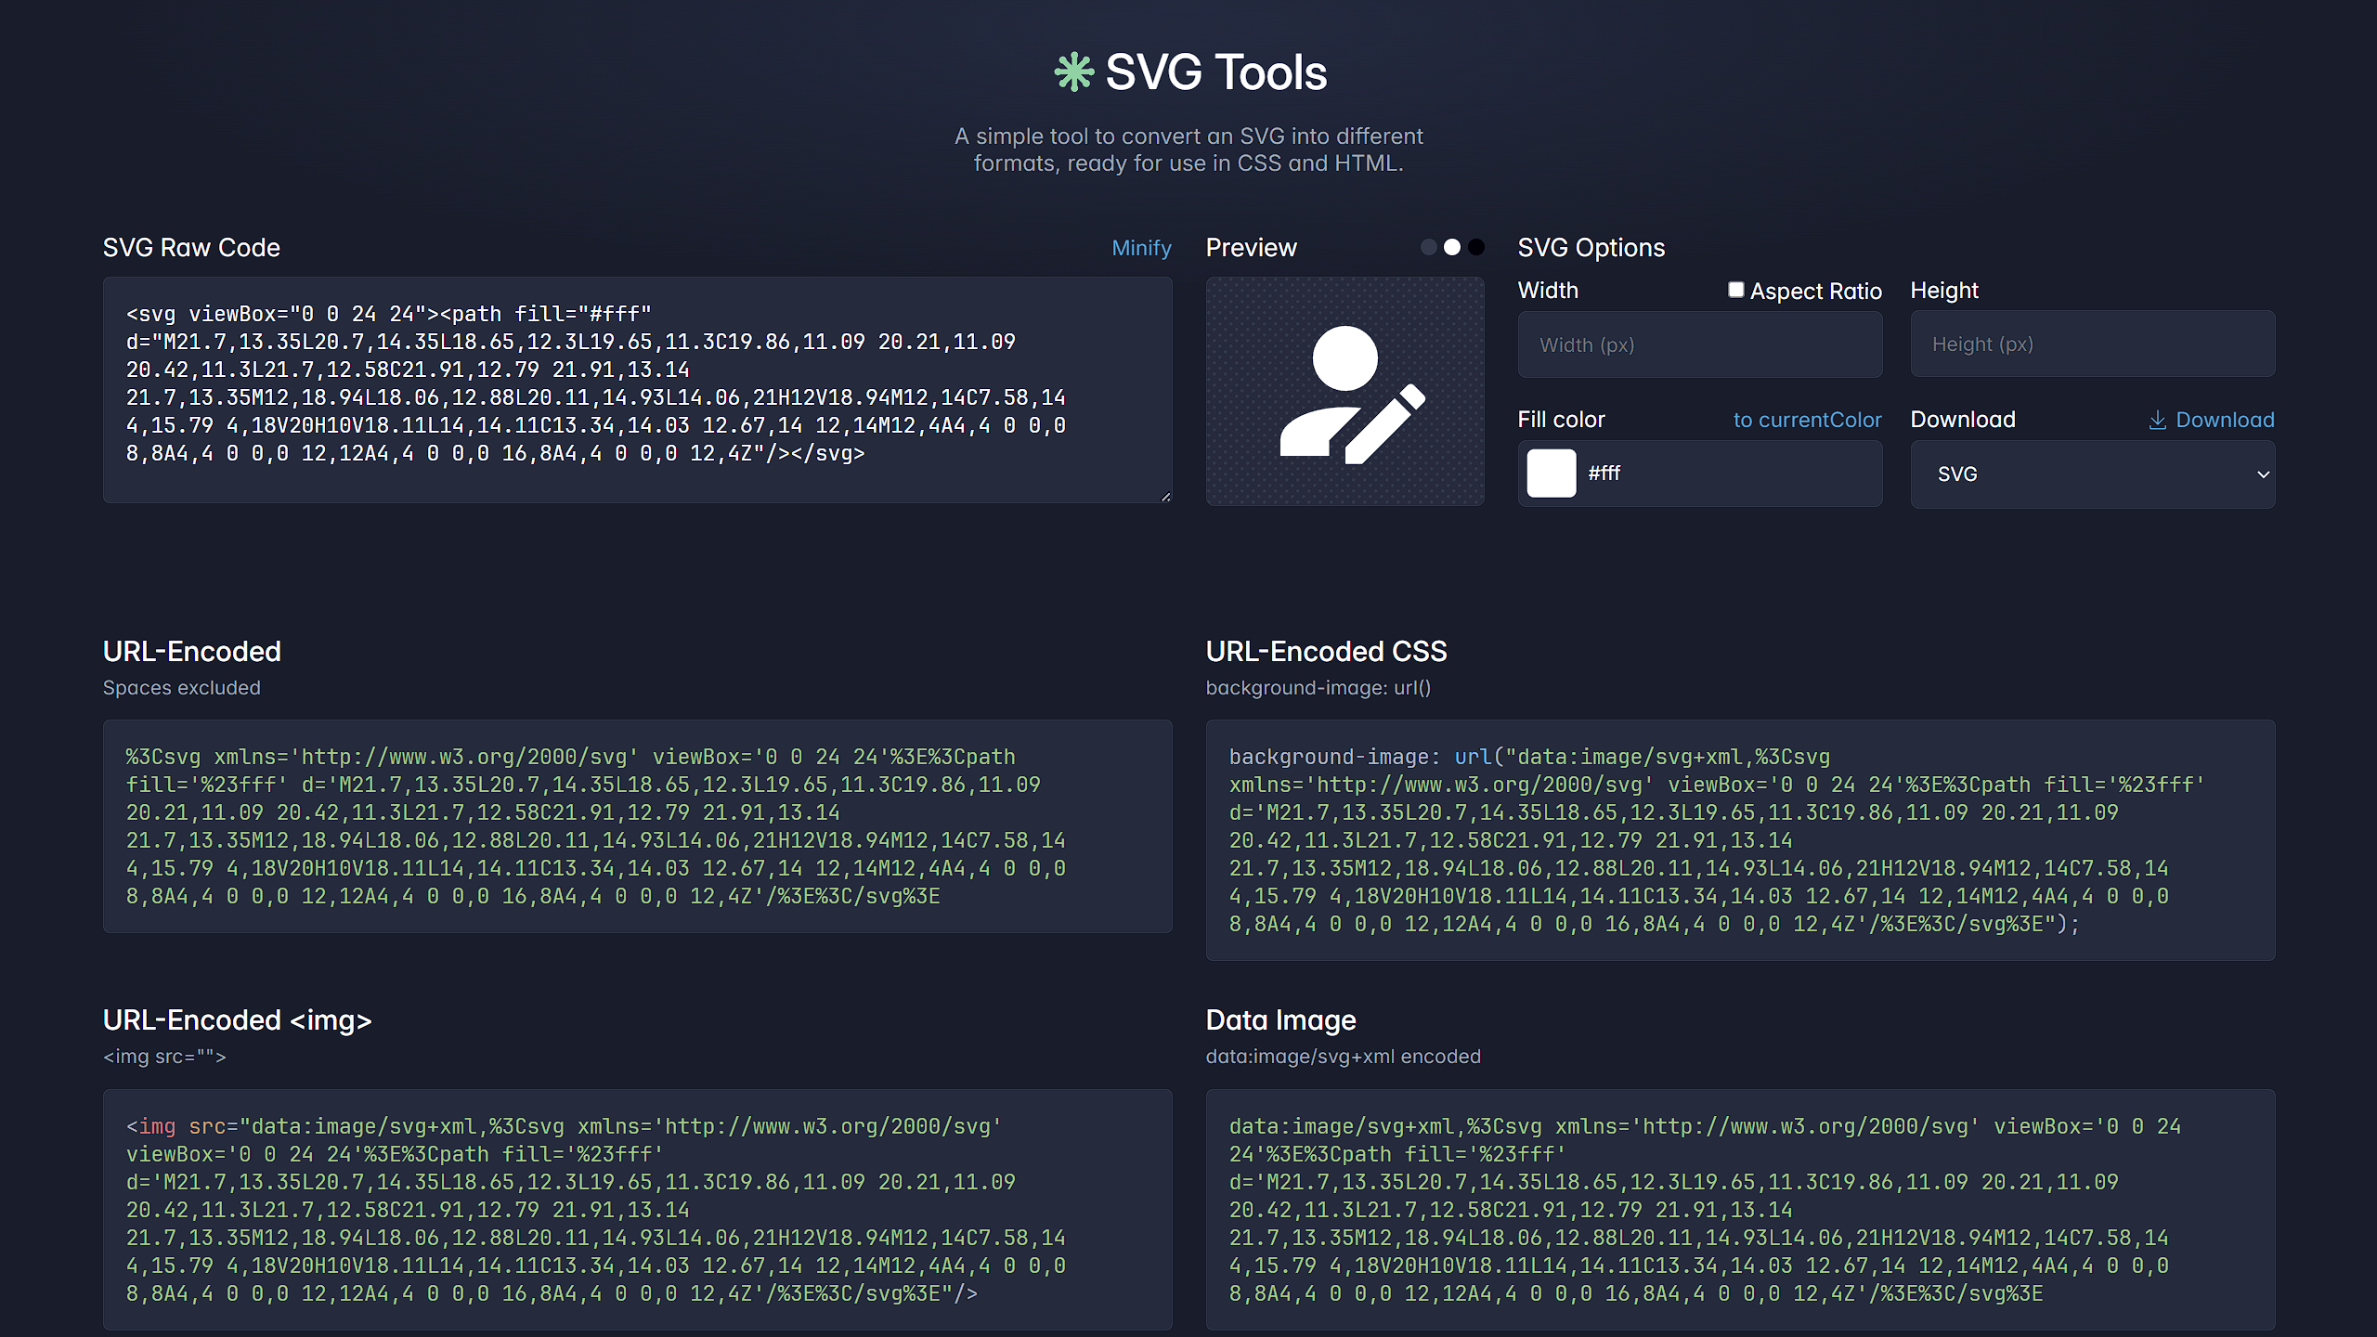This screenshot has width=2377, height=1337.
Task: Select the gray preview background dot
Action: 1429,247
